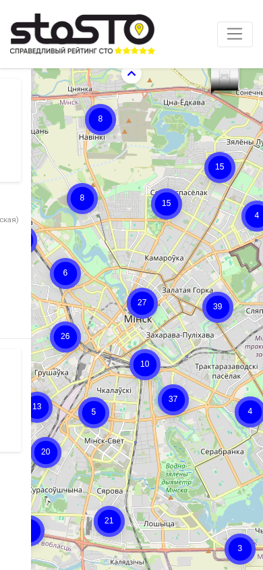Expand the cluster marker labeled 10

pyautogui.click(x=145, y=364)
